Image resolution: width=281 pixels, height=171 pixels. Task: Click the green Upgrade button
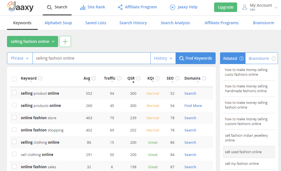tap(226, 7)
